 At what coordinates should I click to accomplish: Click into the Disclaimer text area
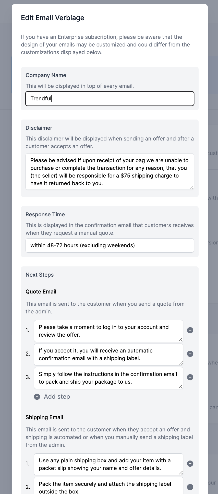tap(110, 172)
